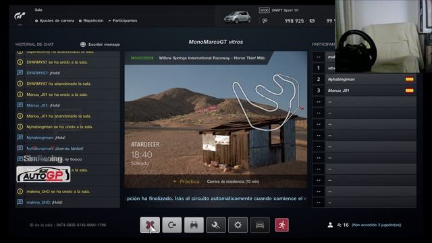Image resolution: width=432 pixels, height=243 pixels.
Task: Select participant Nyhabingiman
Action: (x=371, y=80)
